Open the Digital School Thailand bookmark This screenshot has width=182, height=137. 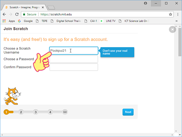(x=66, y=21)
